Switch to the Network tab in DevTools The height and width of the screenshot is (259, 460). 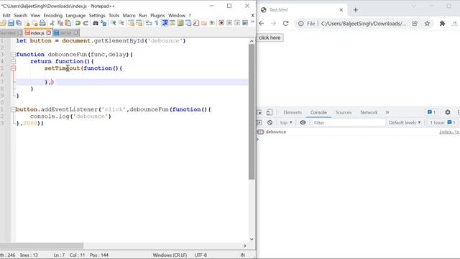coord(369,112)
